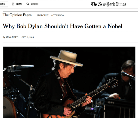Open The New York Times masthead logo
Screen dimensions: 138x118
pyautogui.click(x=108, y=4)
